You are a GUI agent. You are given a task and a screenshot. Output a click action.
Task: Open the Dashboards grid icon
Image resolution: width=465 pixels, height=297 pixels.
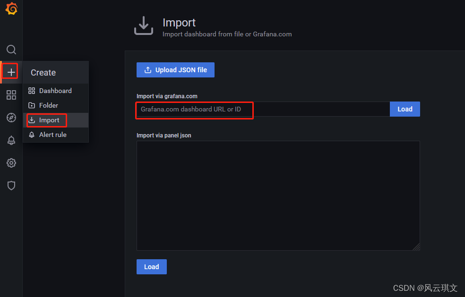[11, 94]
